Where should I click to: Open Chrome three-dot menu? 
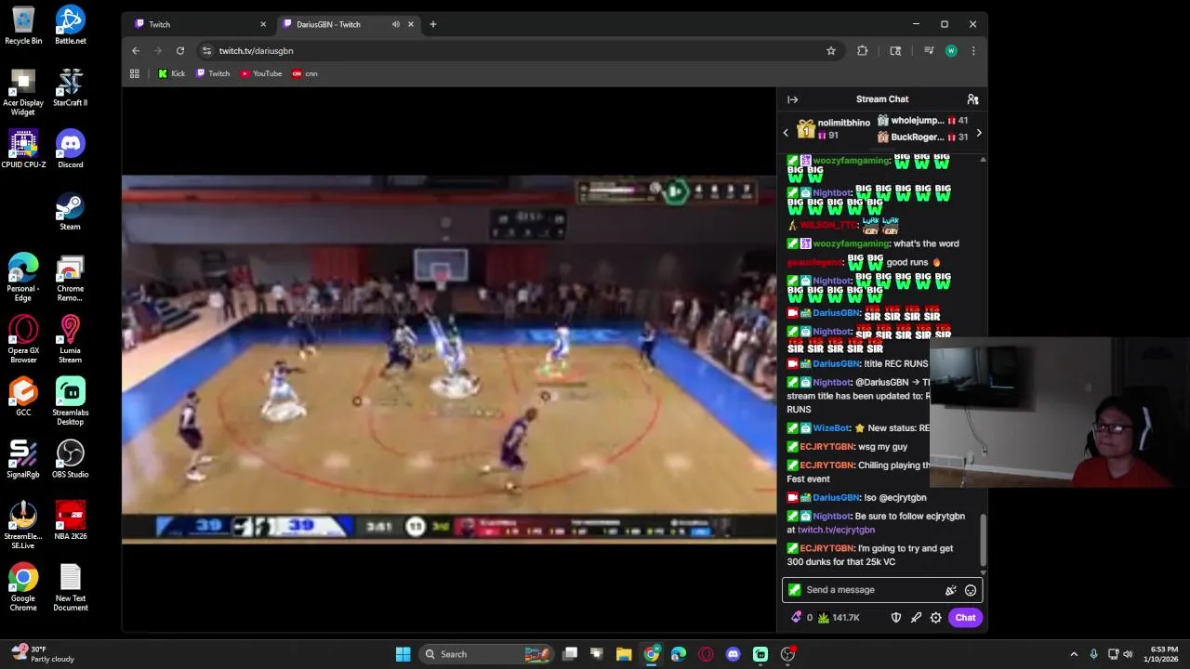pos(973,51)
